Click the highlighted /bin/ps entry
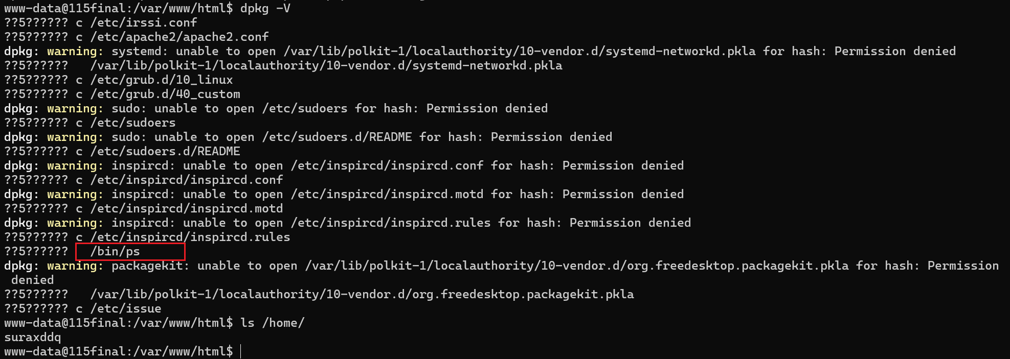Screen dimensions: 1010x359 click(x=115, y=252)
